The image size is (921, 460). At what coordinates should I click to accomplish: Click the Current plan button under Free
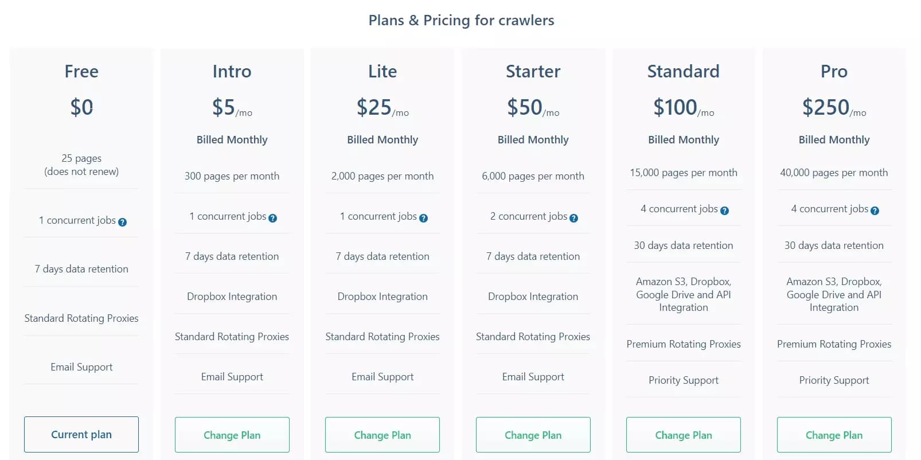[81, 434]
